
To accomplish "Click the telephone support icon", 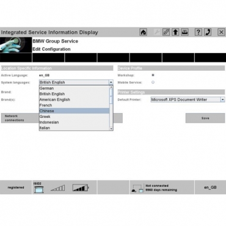I will click(208, 32).
